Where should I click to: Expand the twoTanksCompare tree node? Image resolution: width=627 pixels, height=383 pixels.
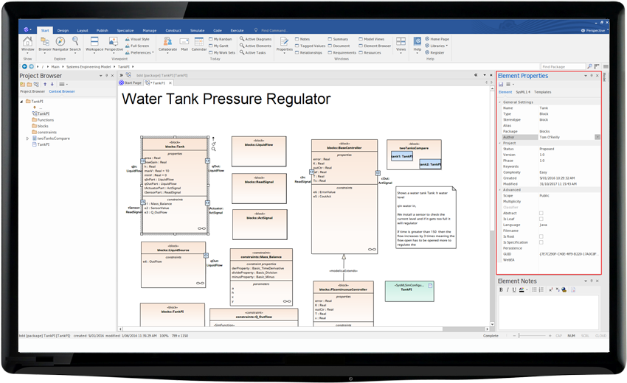point(27,138)
